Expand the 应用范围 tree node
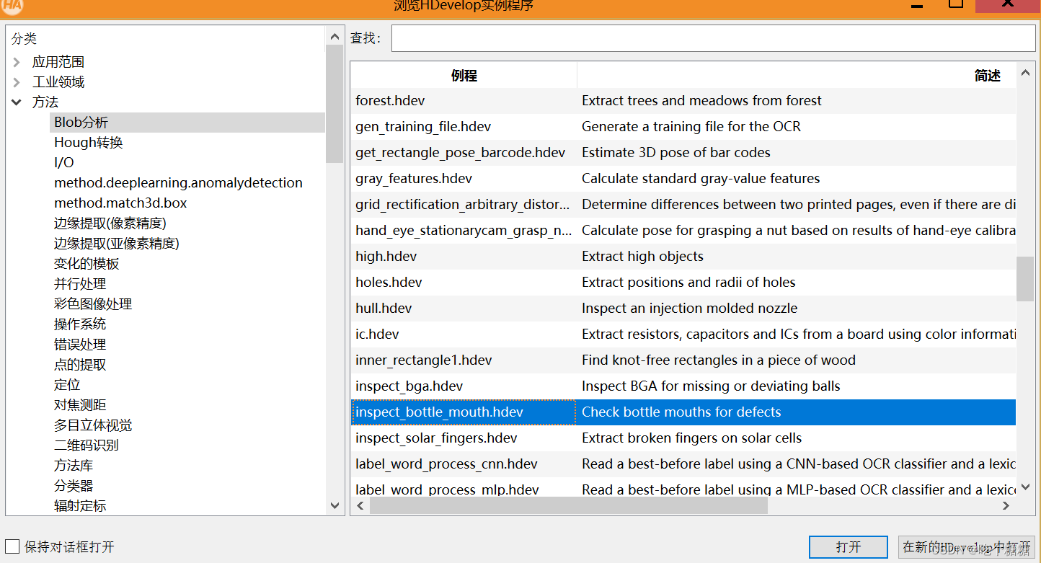The height and width of the screenshot is (563, 1041). (x=17, y=62)
